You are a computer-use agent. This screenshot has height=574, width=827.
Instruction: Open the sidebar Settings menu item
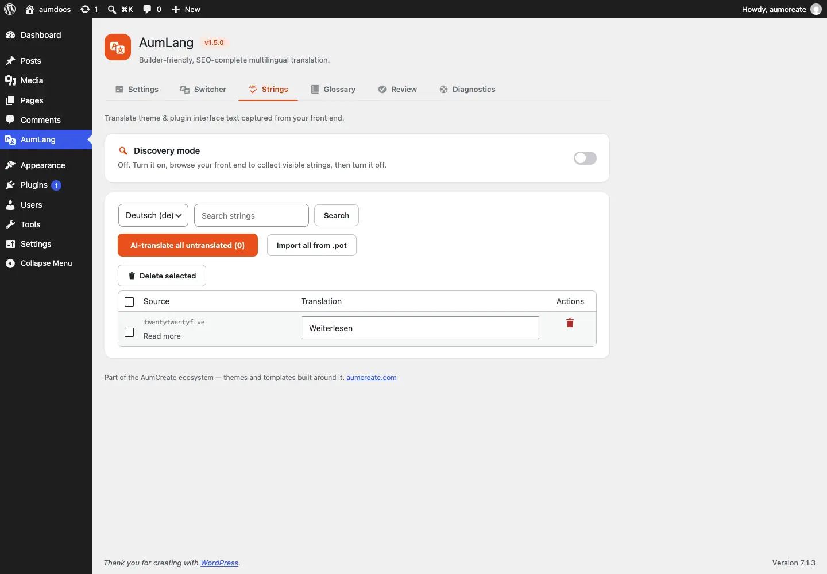tap(46, 244)
